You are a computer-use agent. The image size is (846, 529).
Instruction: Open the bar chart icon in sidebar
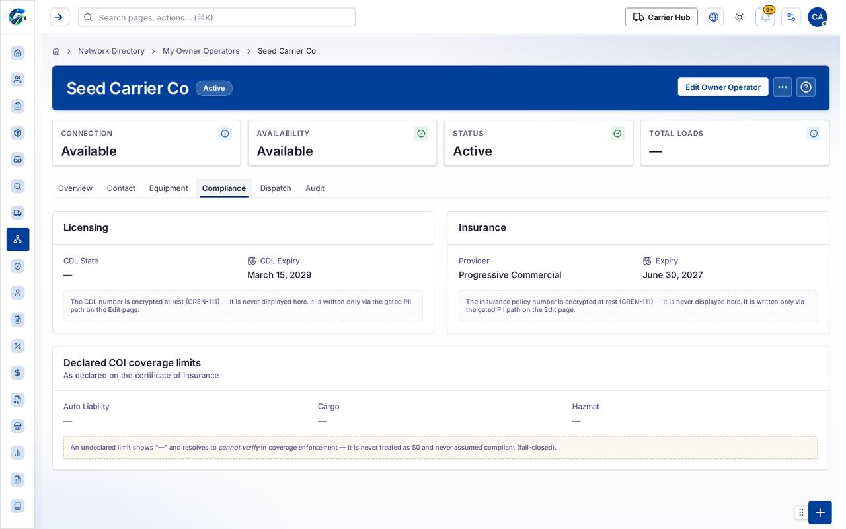pos(18,453)
